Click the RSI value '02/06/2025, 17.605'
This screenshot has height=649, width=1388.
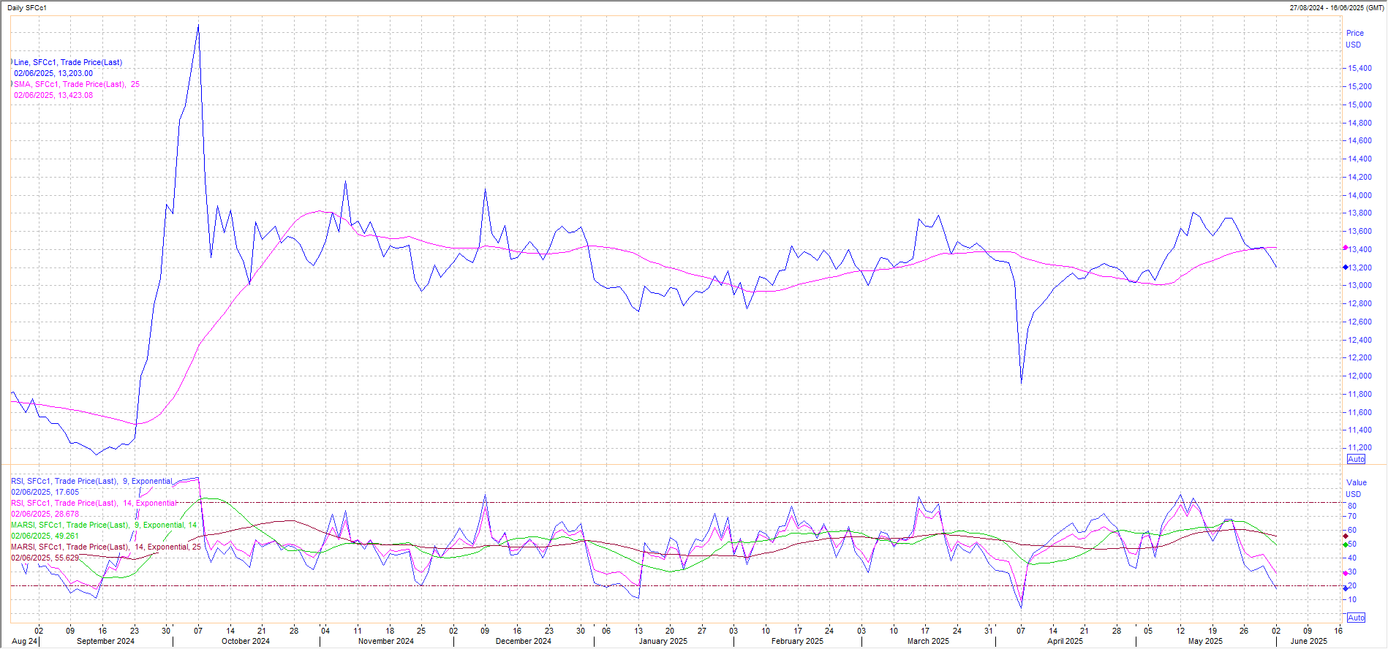tap(45, 493)
